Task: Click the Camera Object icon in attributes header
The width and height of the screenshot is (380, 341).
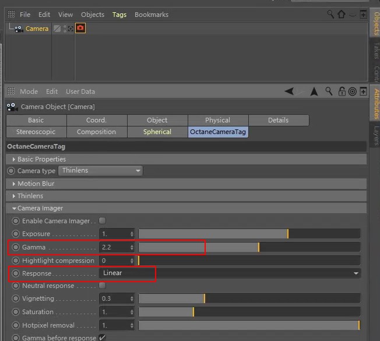Action: (12, 107)
